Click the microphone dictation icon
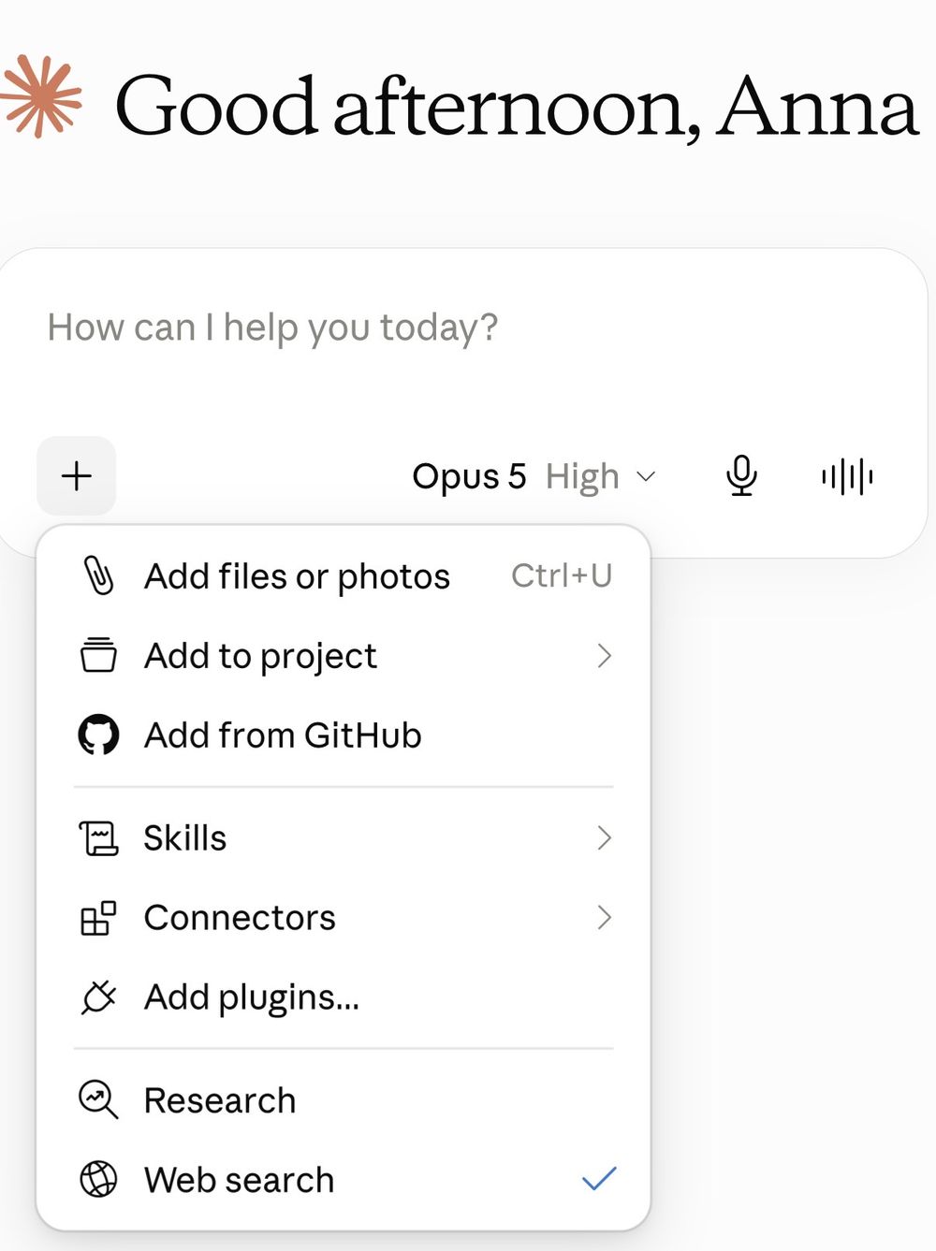The width and height of the screenshot is (936, 1251). pos(741,475)
